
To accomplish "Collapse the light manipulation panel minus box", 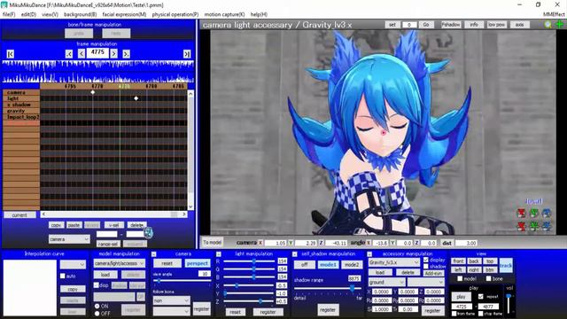I will [219, 254].
